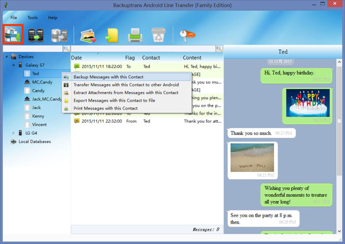The width and height of the screenshot is (345, 244).
Task: Click the message icon on the 22:32:00 row
Action: pyautogui.click(x=77, y=121)
